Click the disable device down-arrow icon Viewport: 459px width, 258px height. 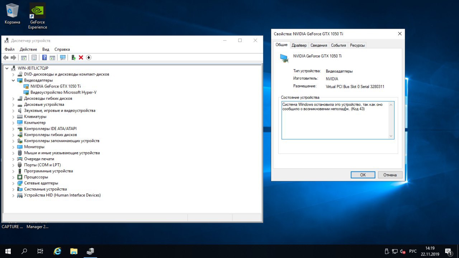pyautogui.click(x=89, y=57)
